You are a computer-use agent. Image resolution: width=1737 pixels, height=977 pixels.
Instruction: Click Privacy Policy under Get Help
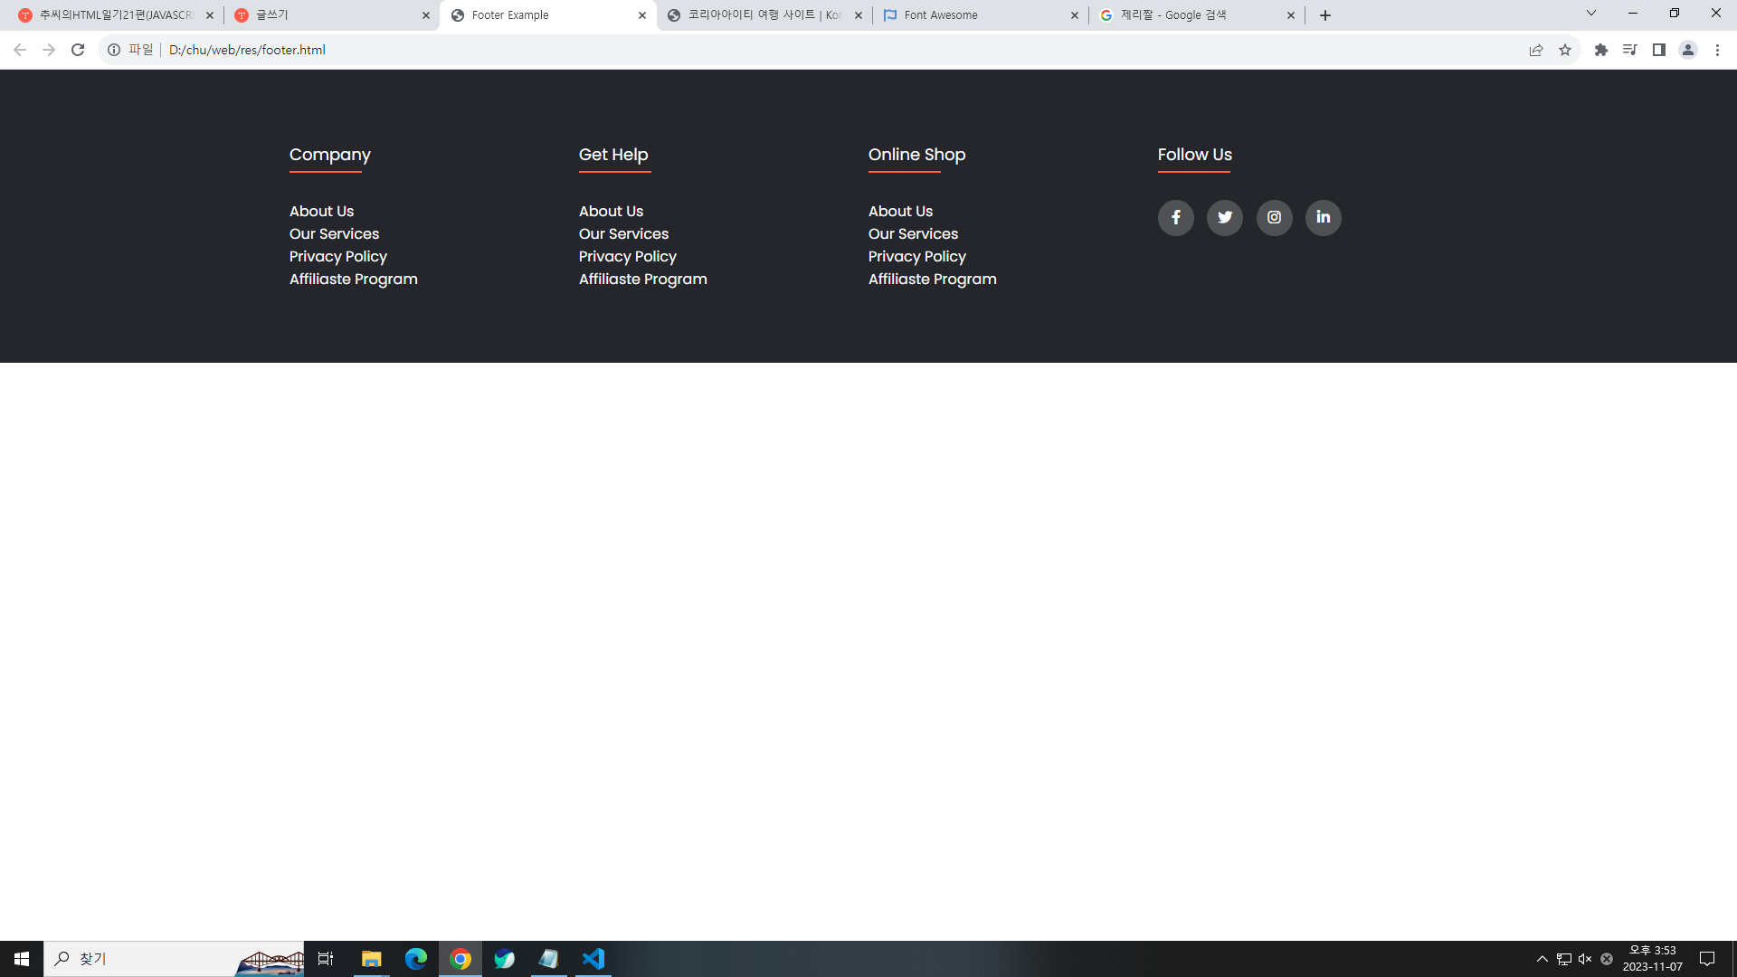pos(627,256)
